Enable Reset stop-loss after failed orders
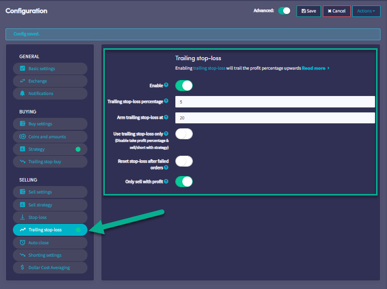Image resolution: width=387 pixels, height=289 pixels. coord(184,161)
